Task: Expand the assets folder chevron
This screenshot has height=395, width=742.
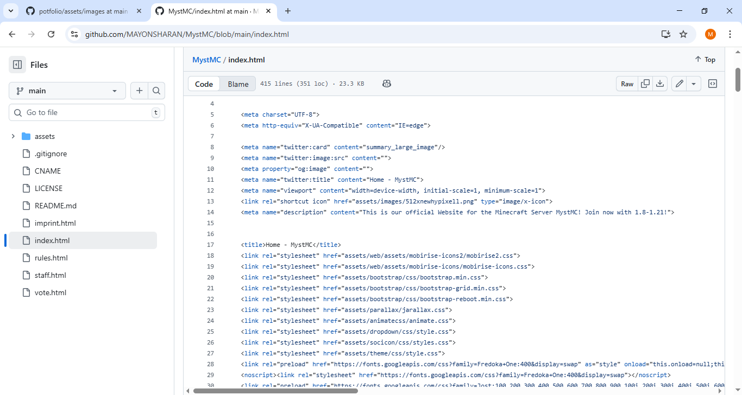Action: tap(13, 136)
